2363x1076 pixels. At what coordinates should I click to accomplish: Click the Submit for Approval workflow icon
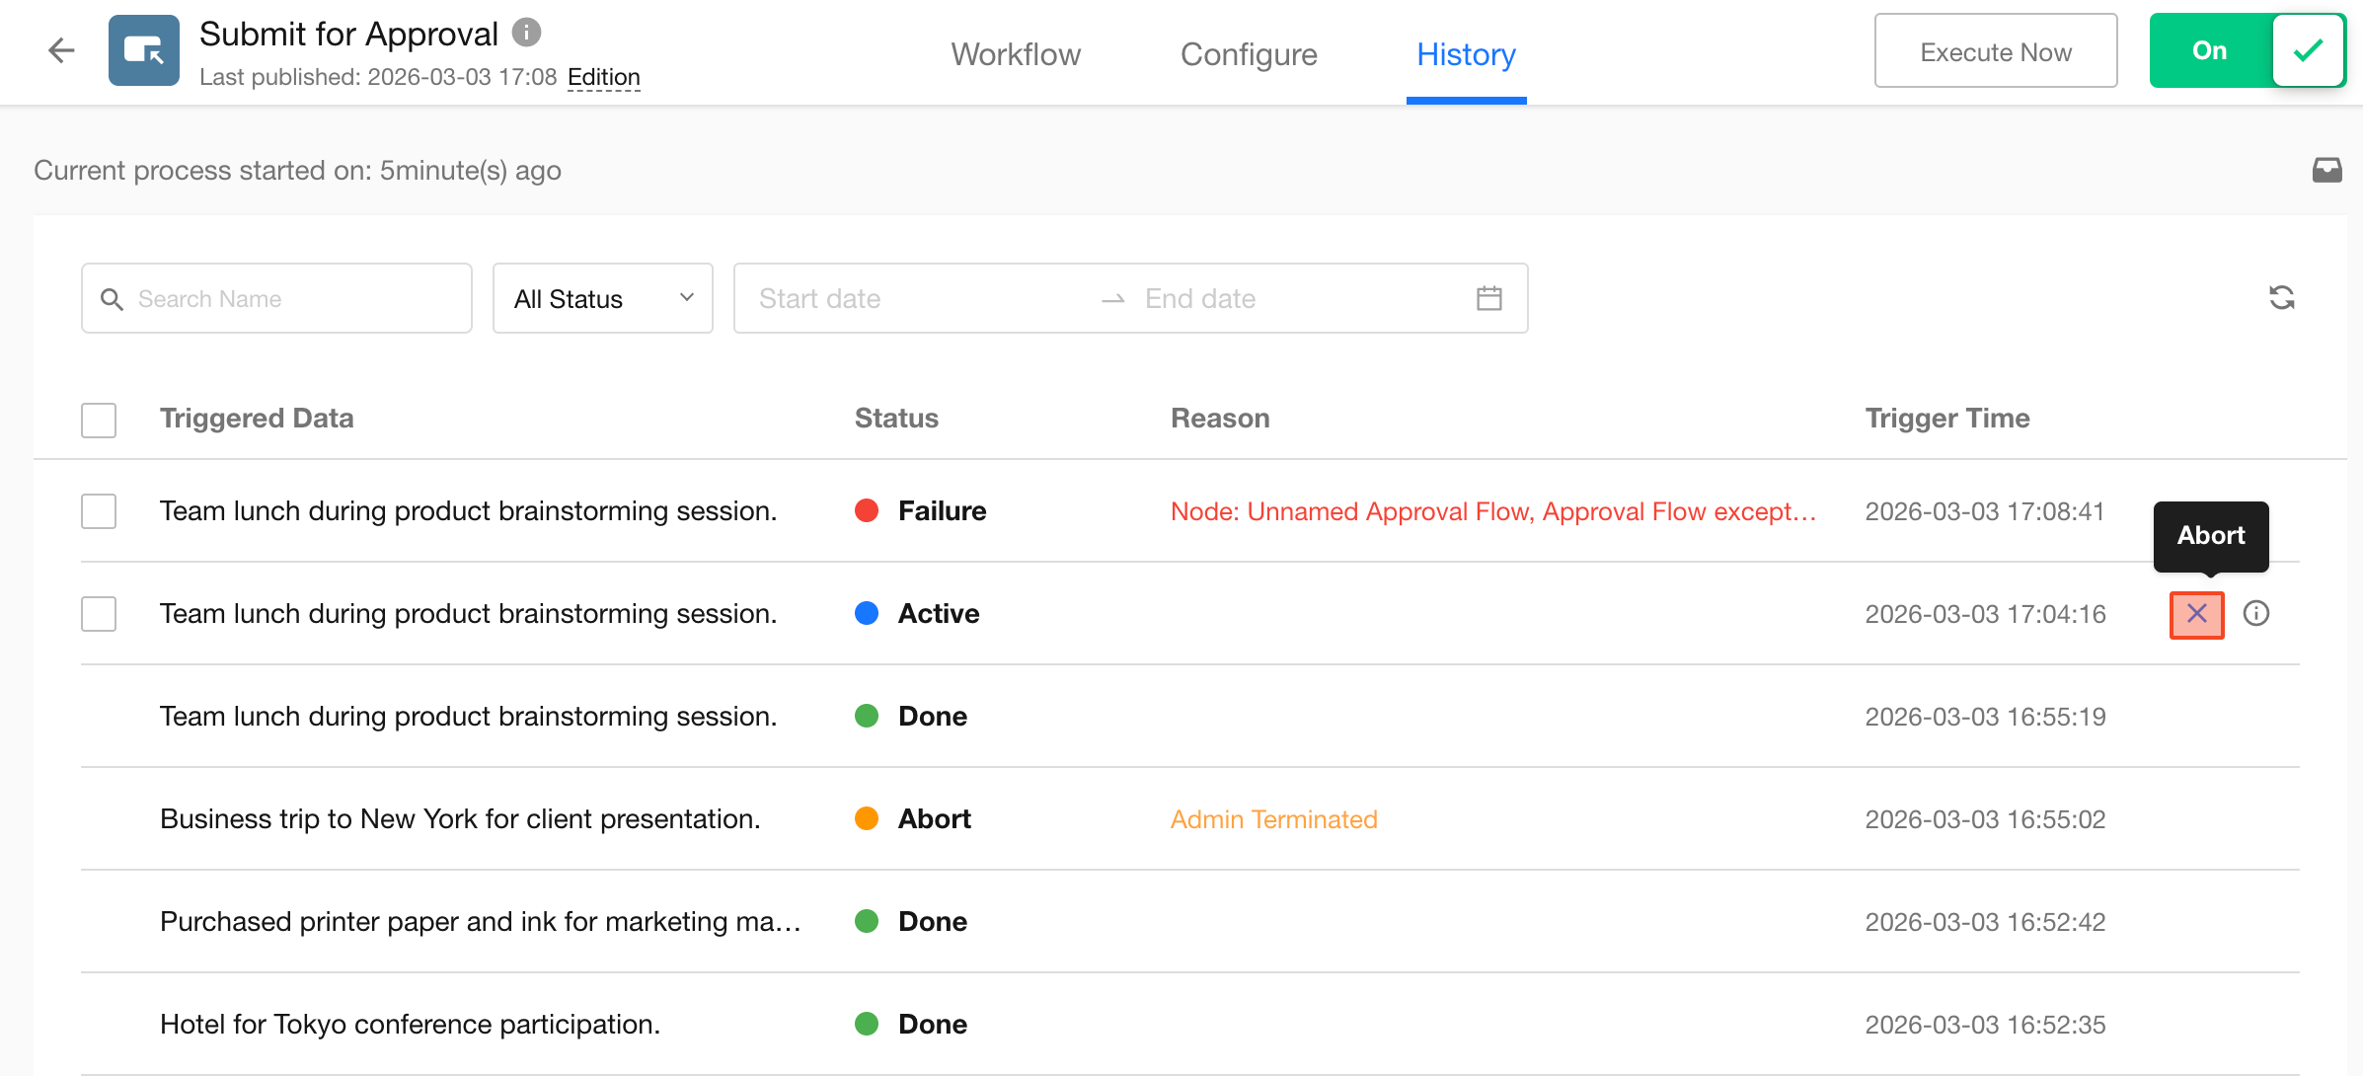pyautogui.click(x=144, y=50)
